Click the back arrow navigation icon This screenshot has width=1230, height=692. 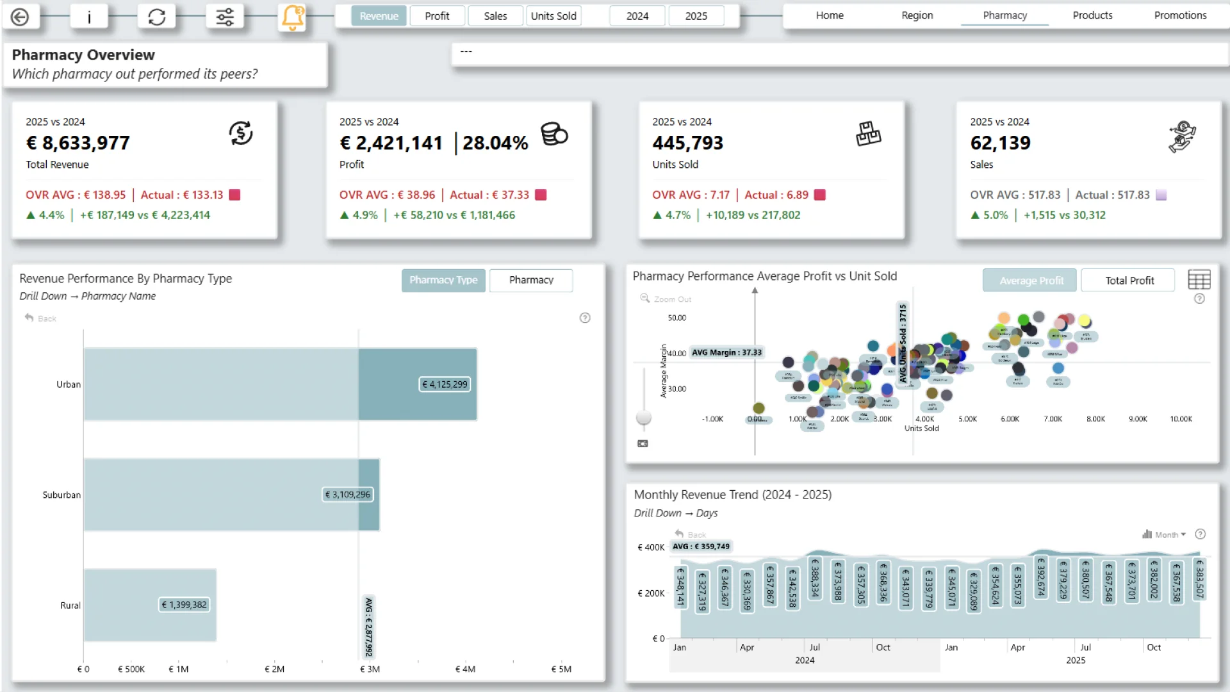20,17
